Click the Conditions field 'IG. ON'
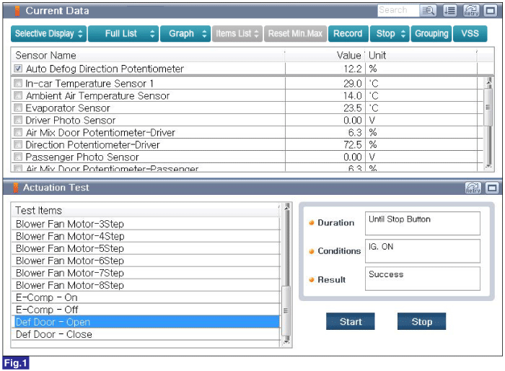 [x=423, y=250]
